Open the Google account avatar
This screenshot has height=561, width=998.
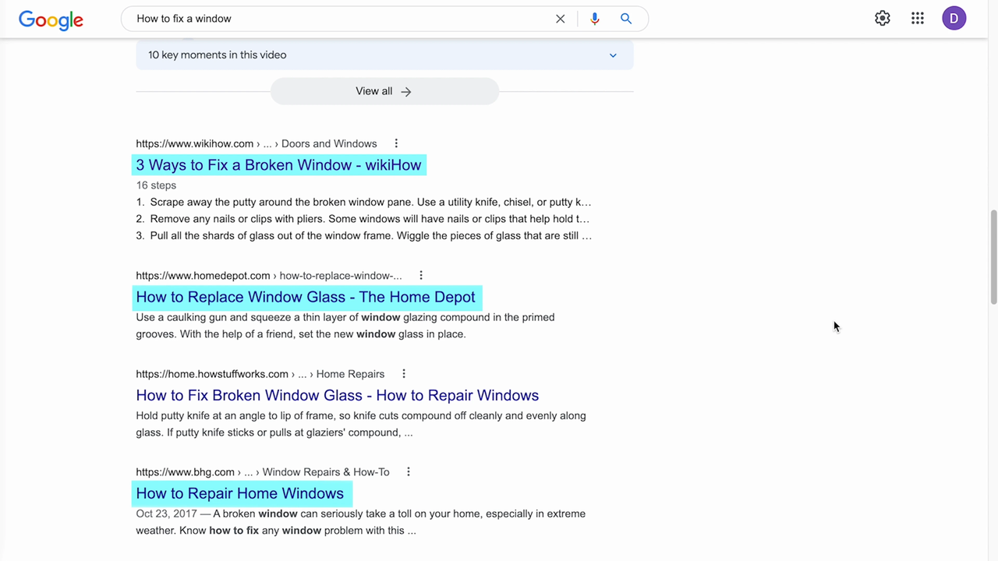pyautogui.click(x=954, y=19)
